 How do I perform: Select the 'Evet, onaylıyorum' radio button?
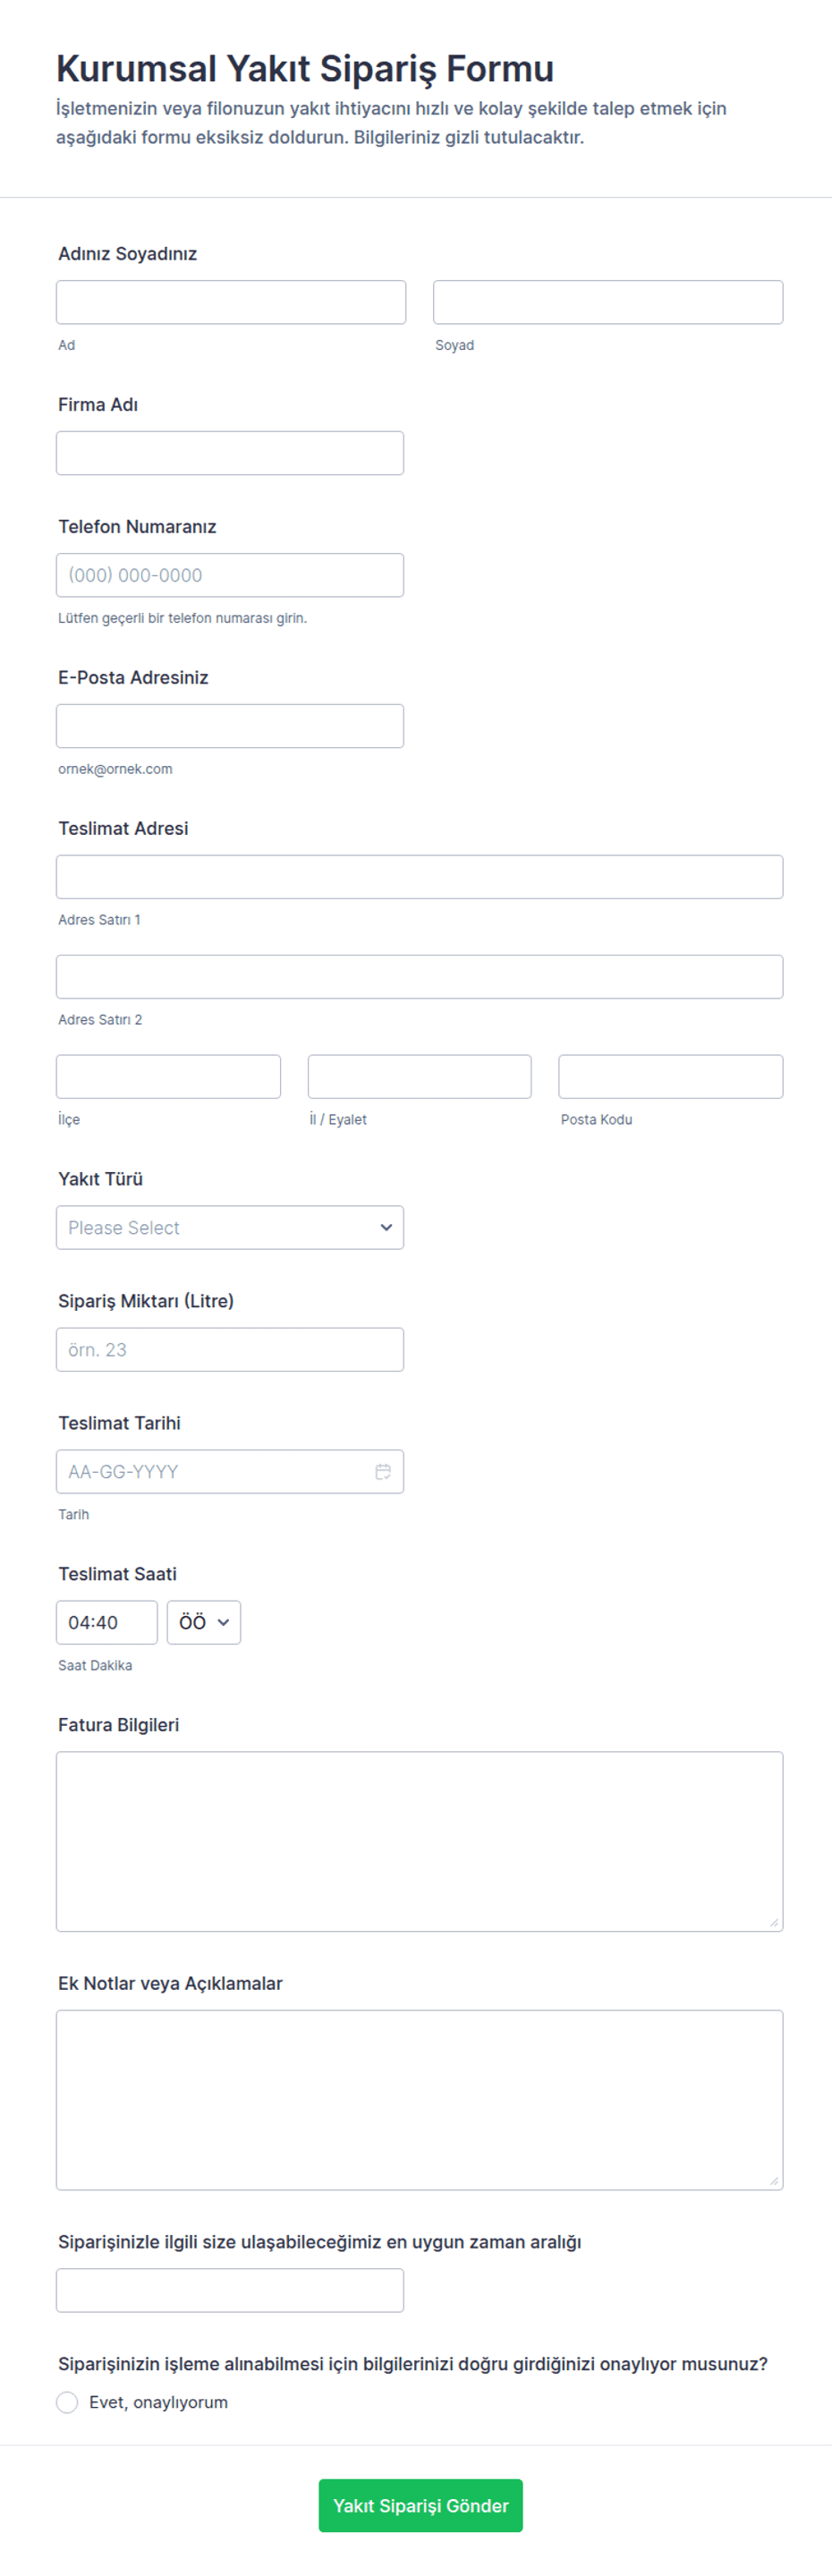tap(67, 2402)
